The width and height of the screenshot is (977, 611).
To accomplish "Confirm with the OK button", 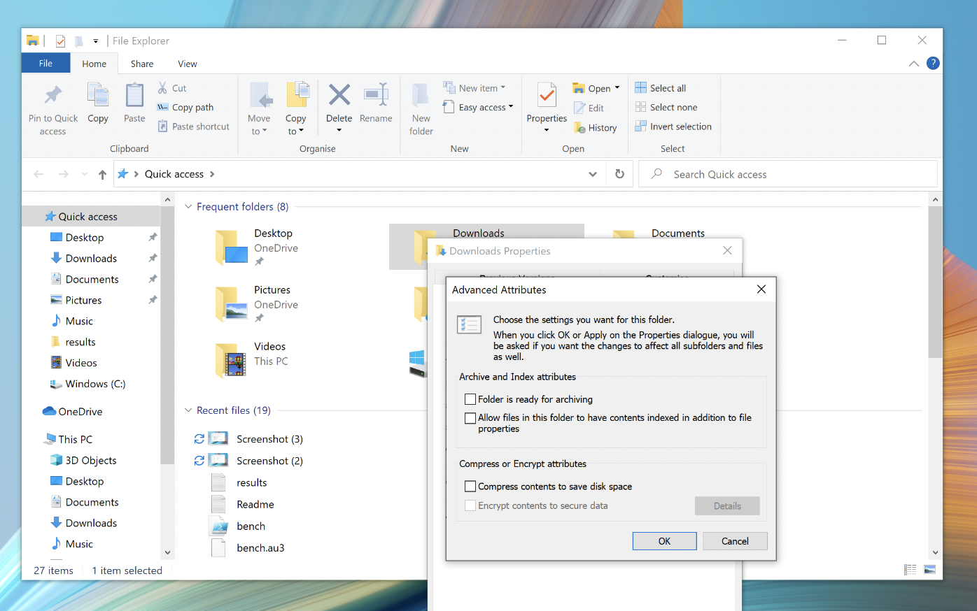I will click(x=663, y=540).
